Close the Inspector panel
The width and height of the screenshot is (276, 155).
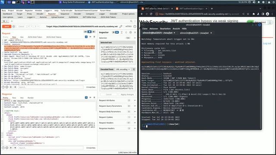click(x=135, y=32)
